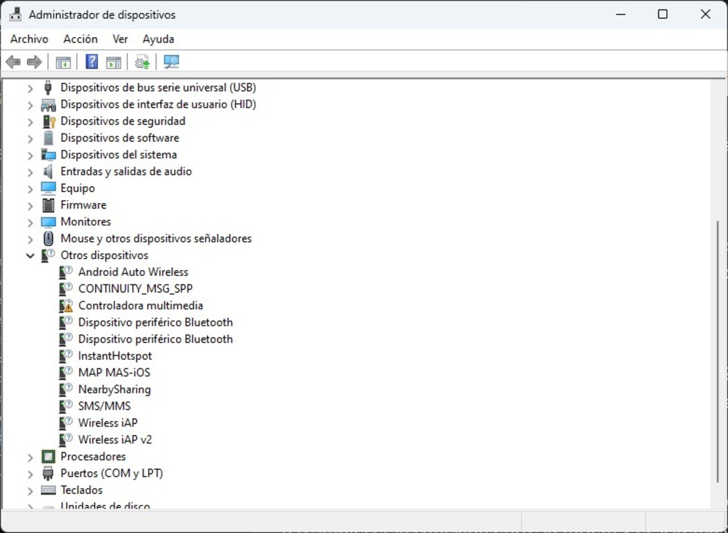Click the mouse icon for dispositivos señaladores
This screenshot has height=533, width=728.
pyautogui.click(x=48, y=238)
